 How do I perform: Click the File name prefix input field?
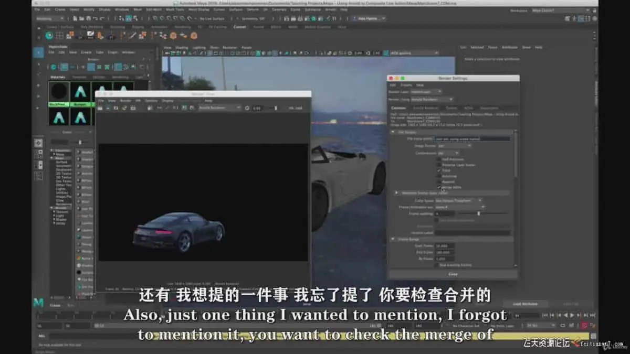click(473, 138)
